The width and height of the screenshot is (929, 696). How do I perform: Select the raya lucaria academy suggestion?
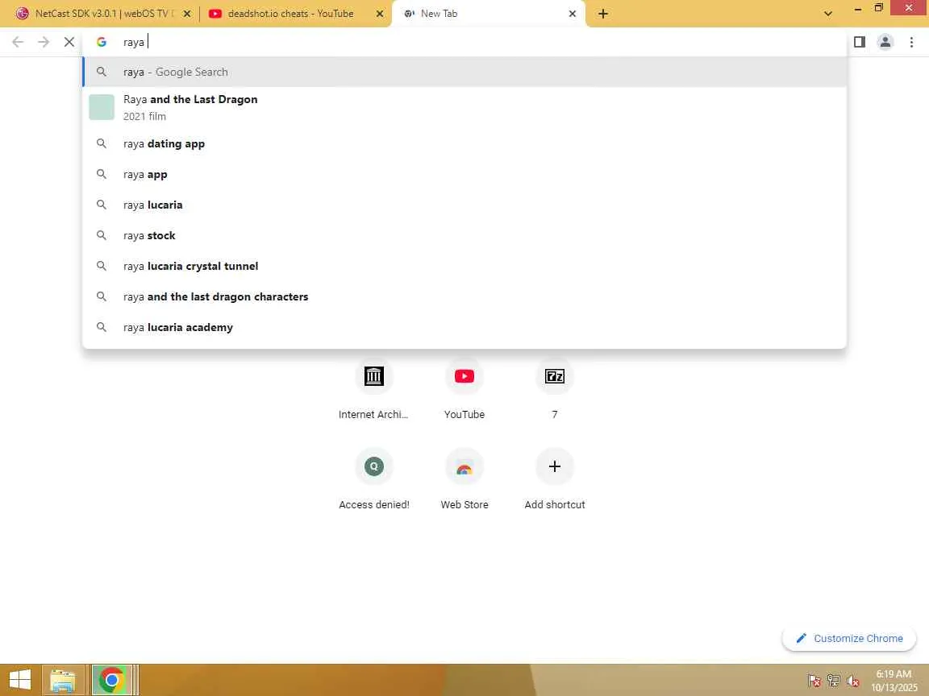click(x=464, y=327)
